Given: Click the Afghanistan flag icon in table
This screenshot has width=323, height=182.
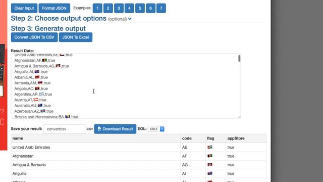Looking at the screenshot, I should click(x=210, y=156).
